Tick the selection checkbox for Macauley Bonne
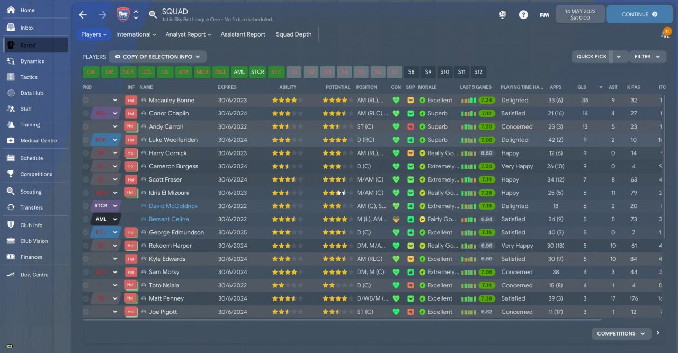The height and width of the screenshot is (353, 678). coord(86,100)
